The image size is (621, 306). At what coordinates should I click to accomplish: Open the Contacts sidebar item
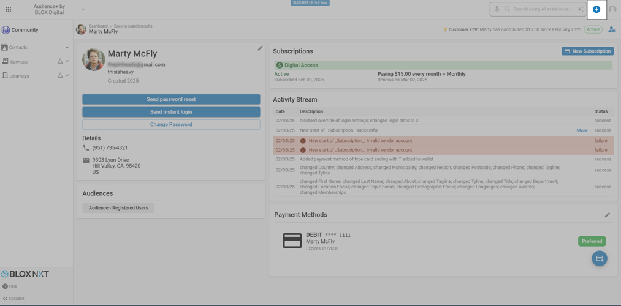coord(18,48)
